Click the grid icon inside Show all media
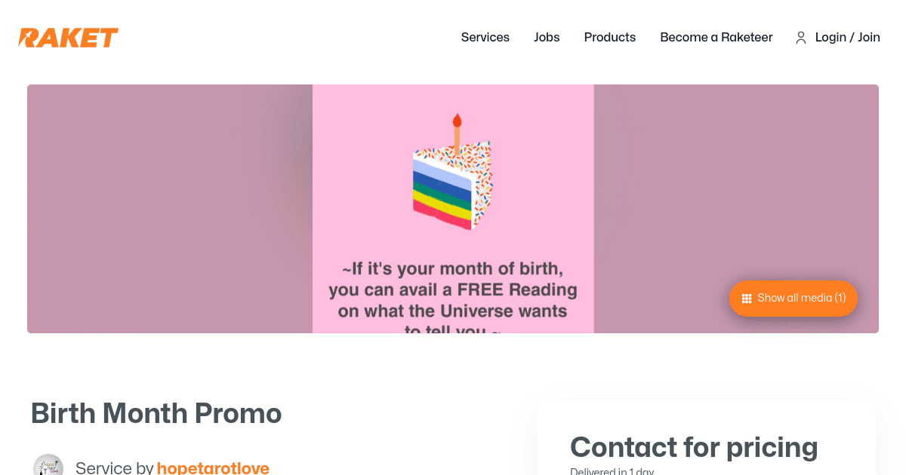 coord(746,298)
